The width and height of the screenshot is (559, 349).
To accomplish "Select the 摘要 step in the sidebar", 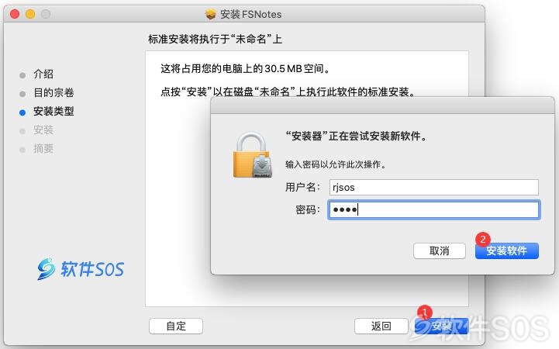I will coord(43,149).
